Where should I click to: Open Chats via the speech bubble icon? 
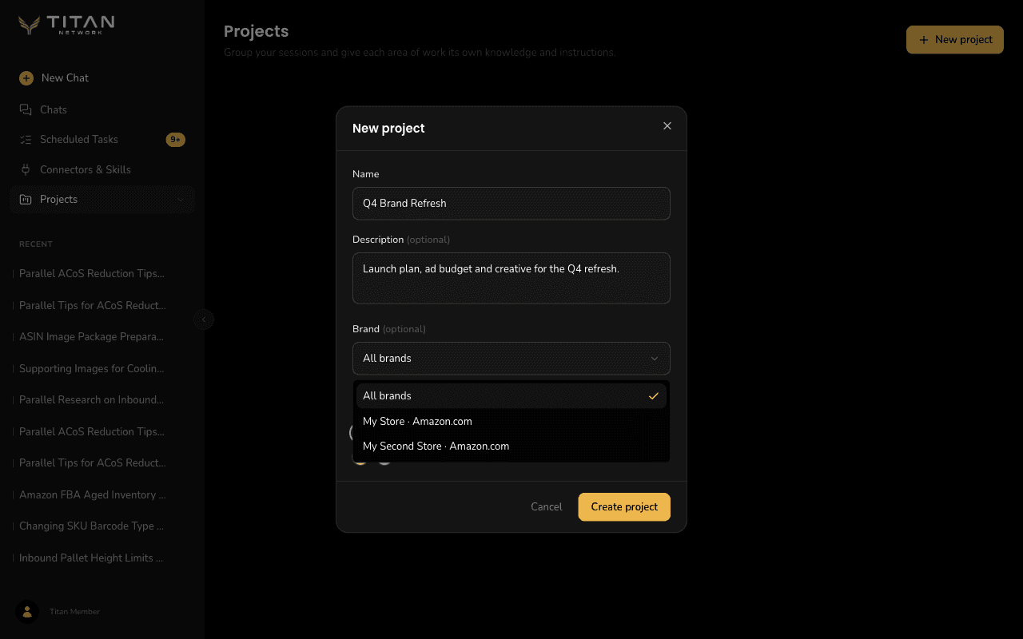(26, 109)
